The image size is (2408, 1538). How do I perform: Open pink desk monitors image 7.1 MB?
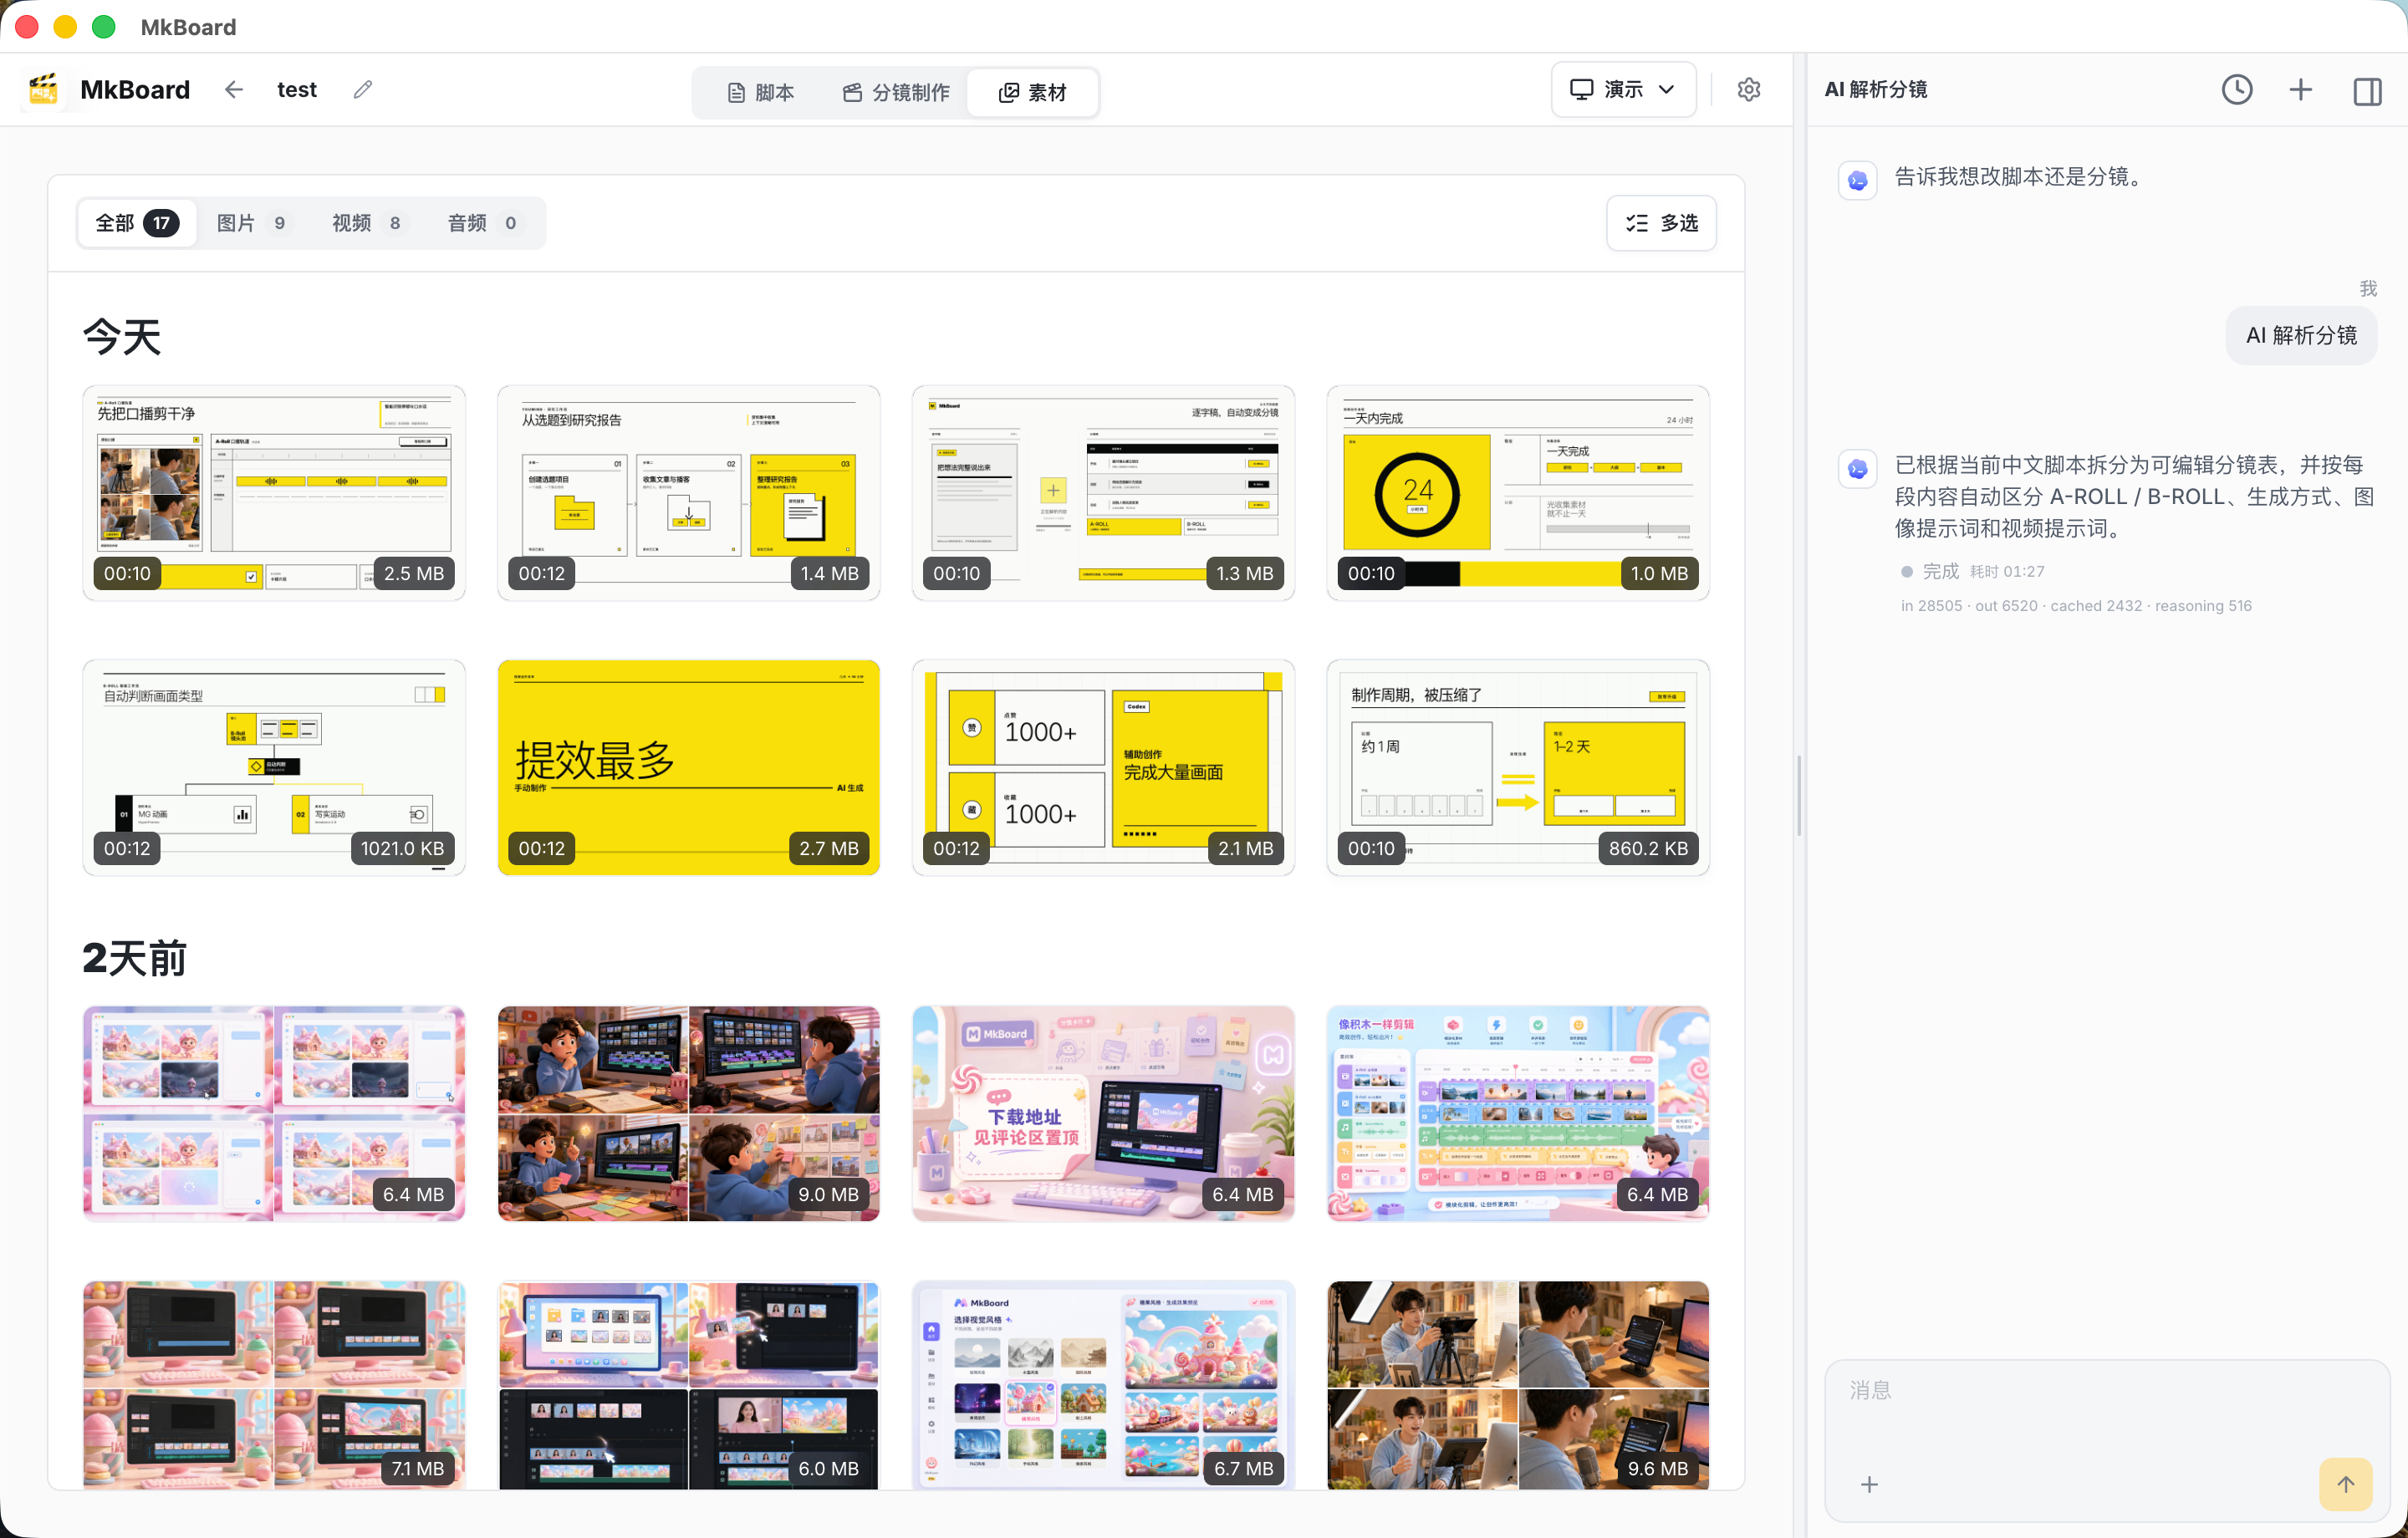pyautogui.click(x=274, y=1385)
